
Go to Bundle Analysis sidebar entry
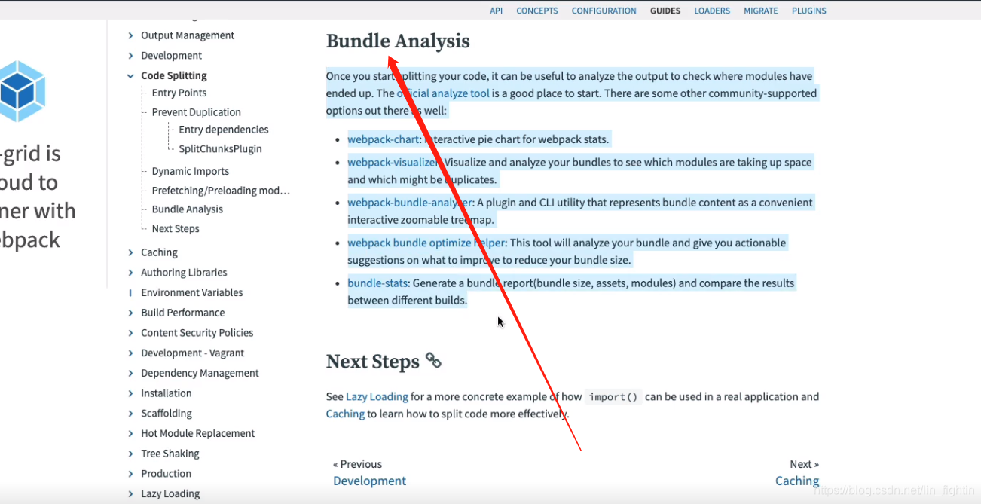(188, 209)
